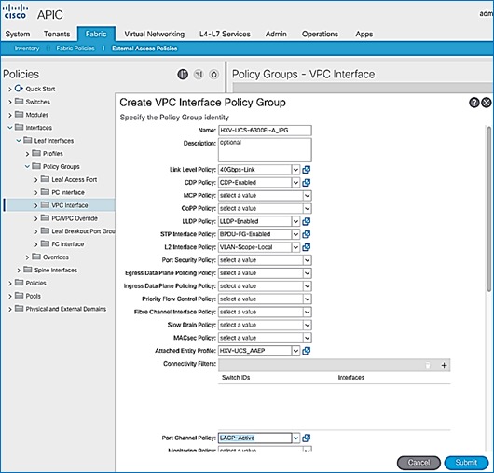Click the middle round icon in Policies header

[199, 75]
